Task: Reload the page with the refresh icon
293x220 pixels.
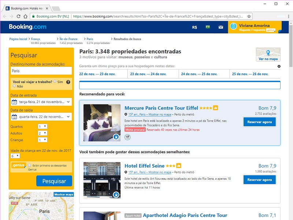Action: click(x=18, y=16)
